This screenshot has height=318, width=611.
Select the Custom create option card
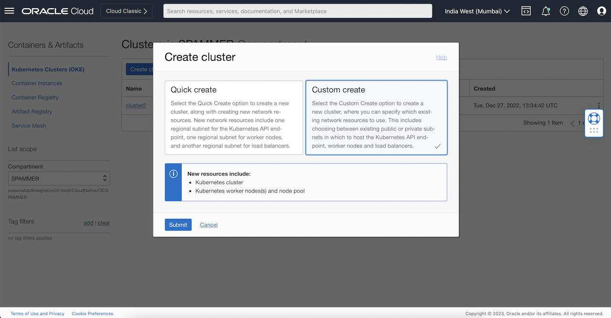[x=376, y=118]
